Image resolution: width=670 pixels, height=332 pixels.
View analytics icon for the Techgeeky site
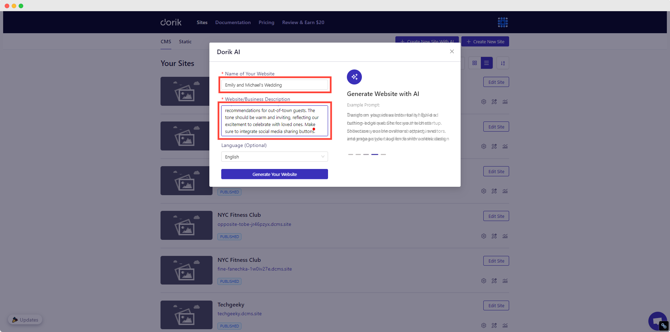pyautogui.click(x=505, y=325)
